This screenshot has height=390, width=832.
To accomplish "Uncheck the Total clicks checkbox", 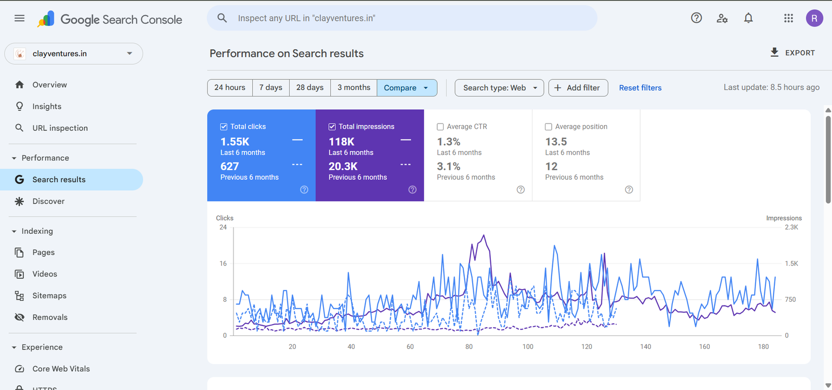I will click(224, 127).
